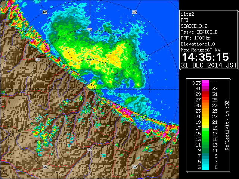The height and width of the screenshot is (179, 239).
Task: Pick the magenta >33 dBZ legend swatch
Action: (x=205, y=83)
